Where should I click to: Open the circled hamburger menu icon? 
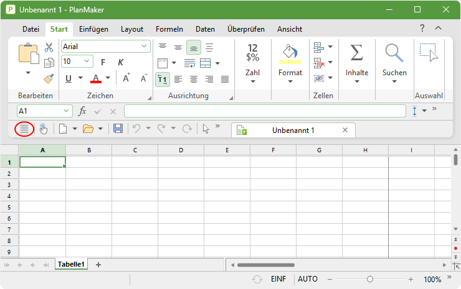(24, 129)
